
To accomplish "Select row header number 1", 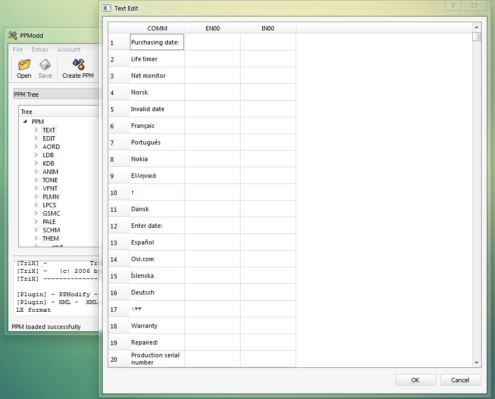I will [118, 42].
